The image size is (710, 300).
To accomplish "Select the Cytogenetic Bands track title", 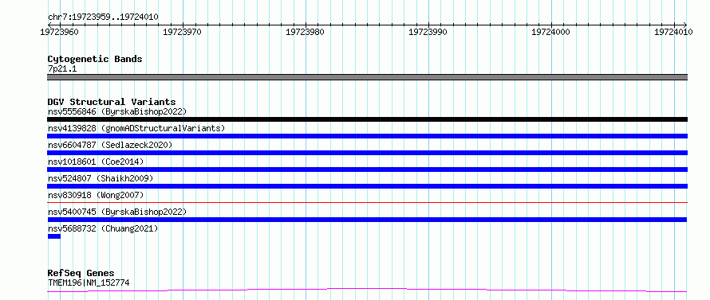I will 95,59.
